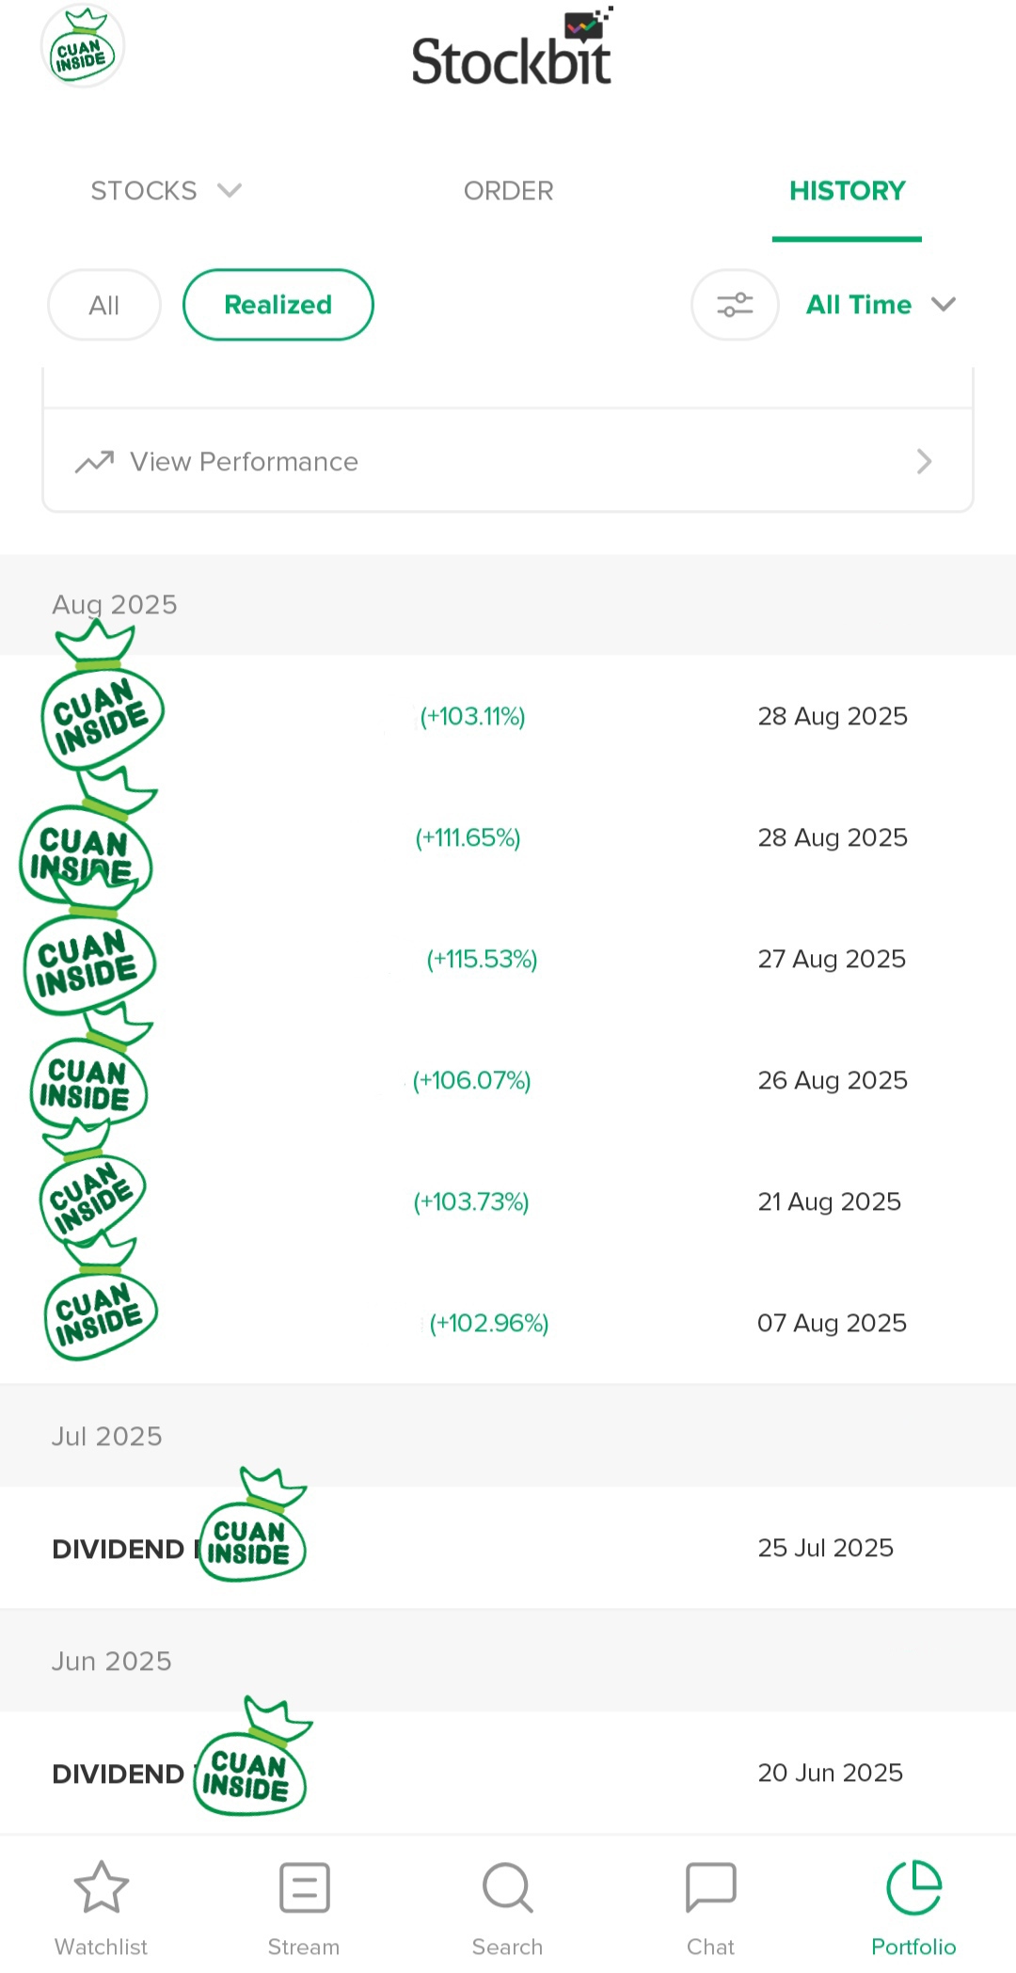The width and height of the screenshot is (1016, 1973).
Task: Open the Stream feed icon
Action: pos(304,1887)
